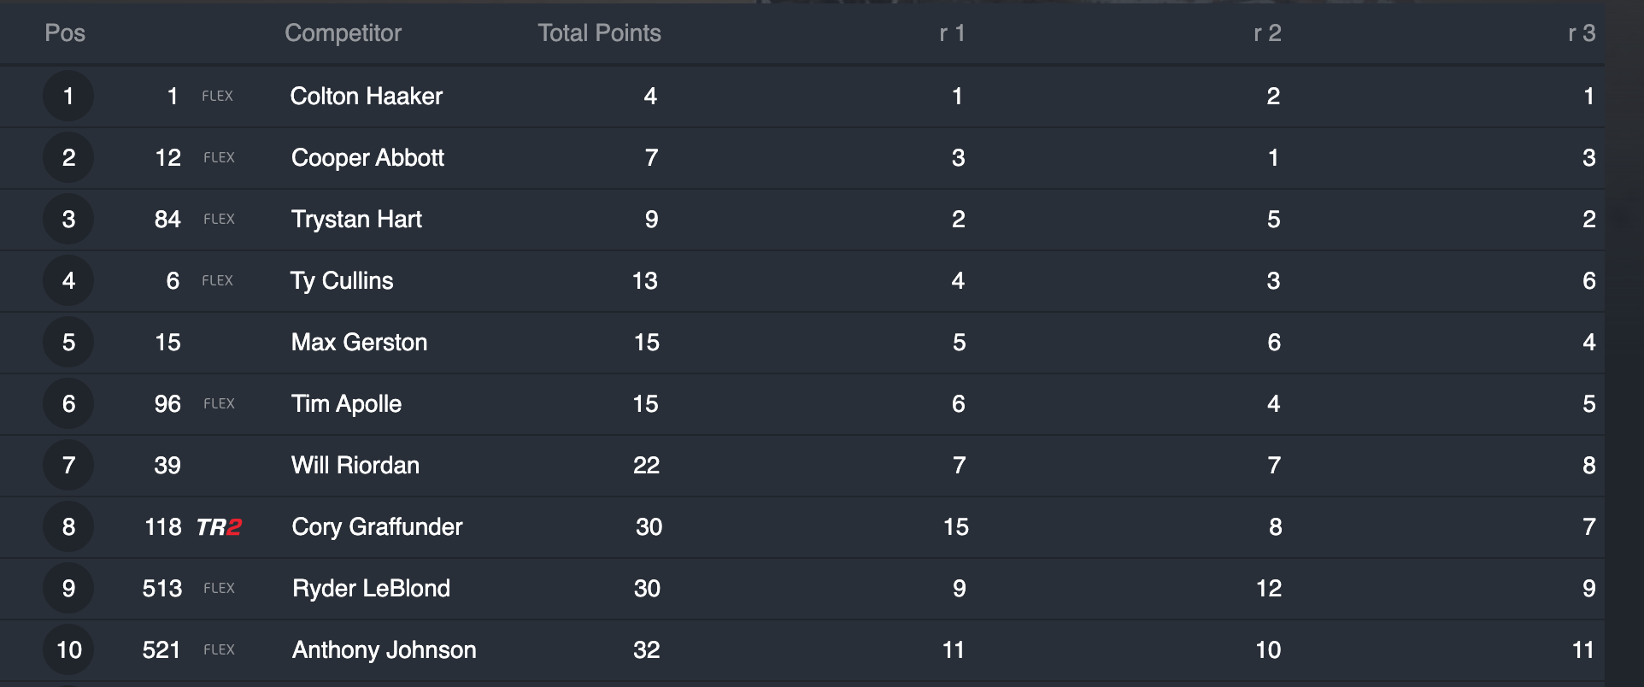Click the FLEX badge next to Anthony Johnson
1644x687 pixels.
[219, 650]
